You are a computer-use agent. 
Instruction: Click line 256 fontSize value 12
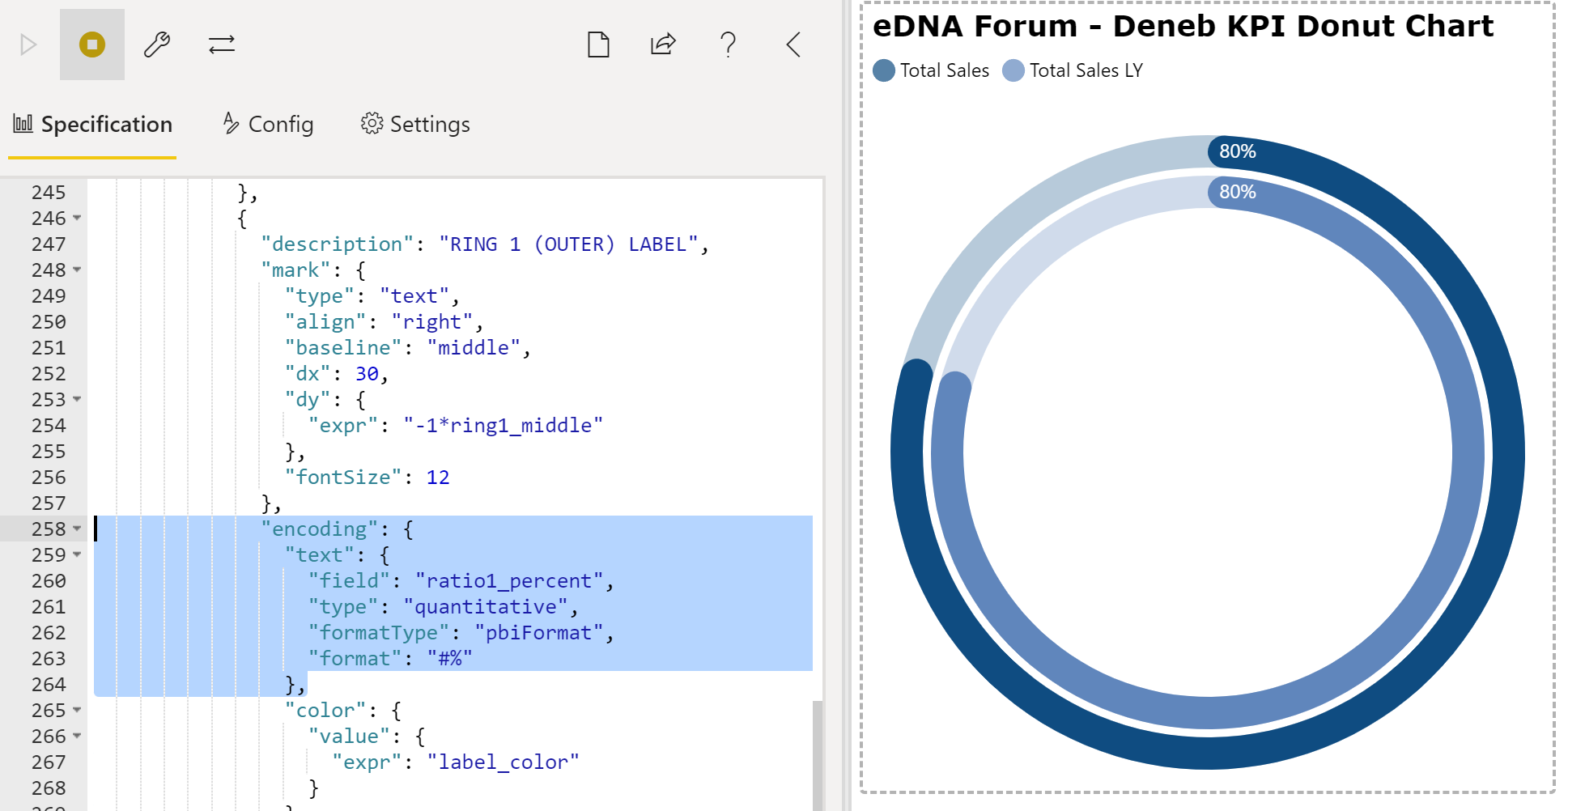(438, 478)
